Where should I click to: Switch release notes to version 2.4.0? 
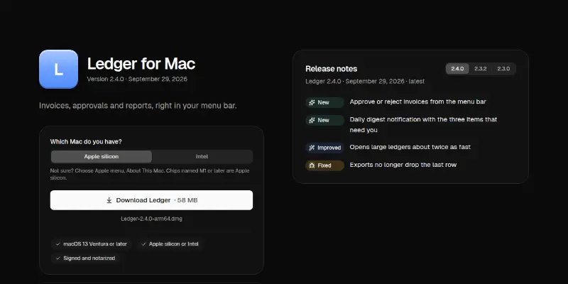(457, 69)
